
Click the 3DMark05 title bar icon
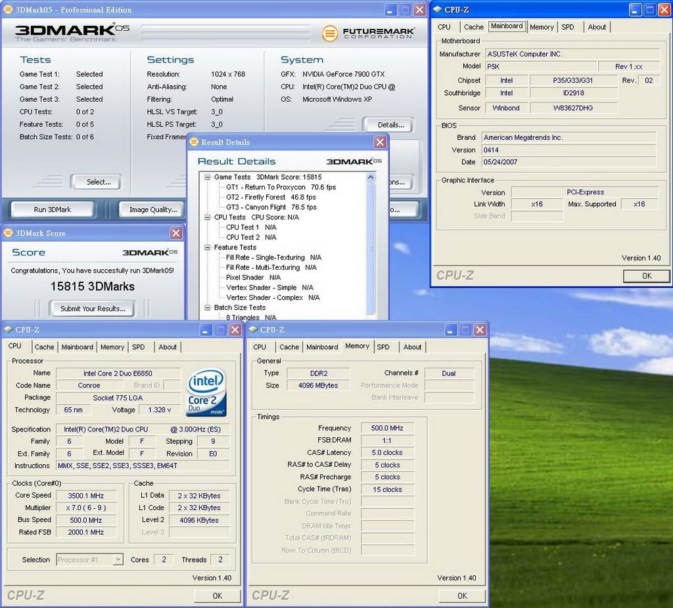click(x=8, y=9)
